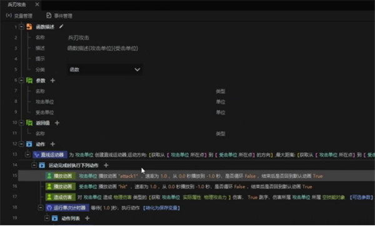
Task: Click the 单位 type of the 攻击单位 parameter
Action: tap(220, 102)
